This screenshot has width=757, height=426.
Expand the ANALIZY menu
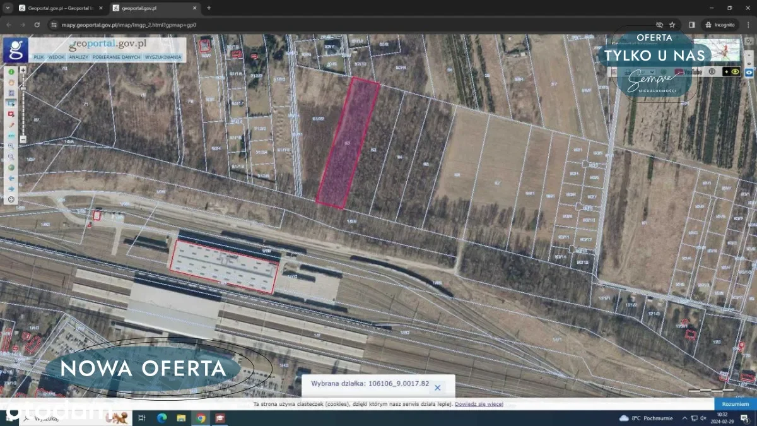click(79, 57)
